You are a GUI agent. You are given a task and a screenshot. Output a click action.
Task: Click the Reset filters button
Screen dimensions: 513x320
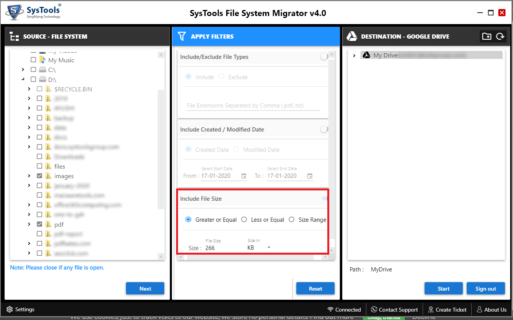coord(315,289)
